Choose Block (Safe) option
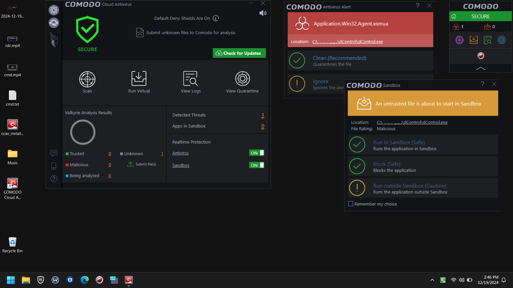 point(423,167)
